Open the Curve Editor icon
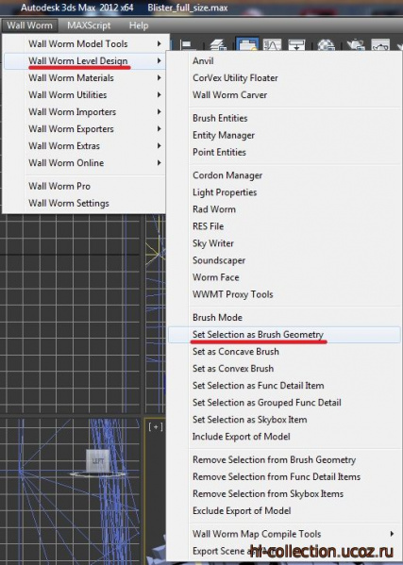This screenshot has width=403, height=565. click(x=272, y=44)
